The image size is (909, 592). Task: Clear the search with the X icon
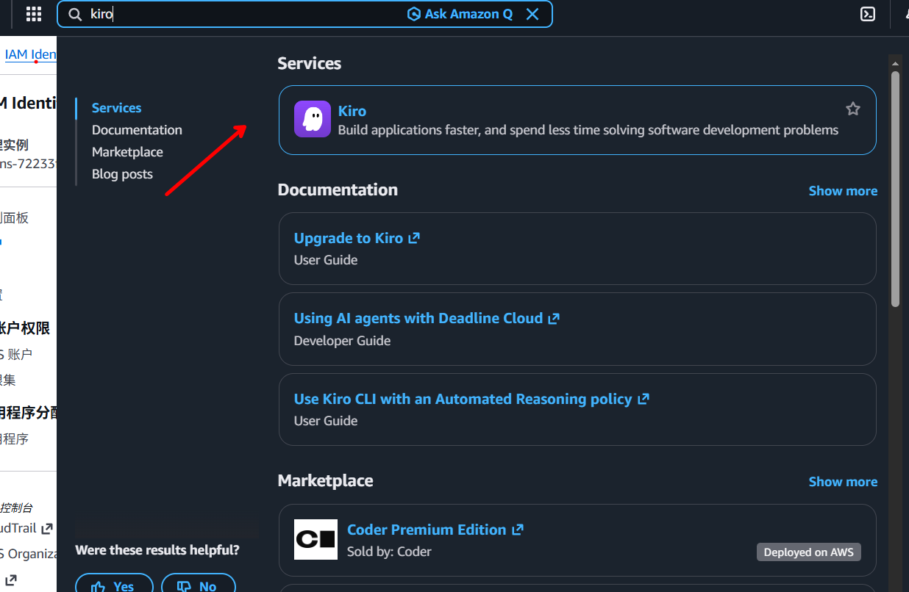532,14
